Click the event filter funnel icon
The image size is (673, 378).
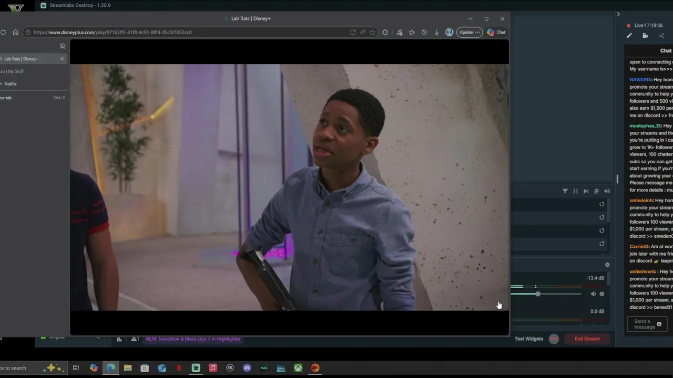pyautogui.click(x=565, y=191)
